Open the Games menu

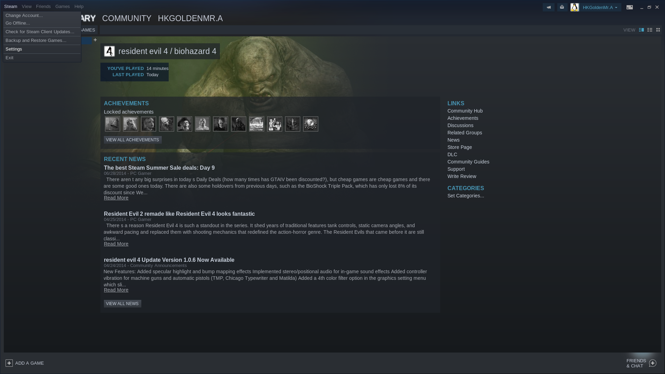pos(62,6)
